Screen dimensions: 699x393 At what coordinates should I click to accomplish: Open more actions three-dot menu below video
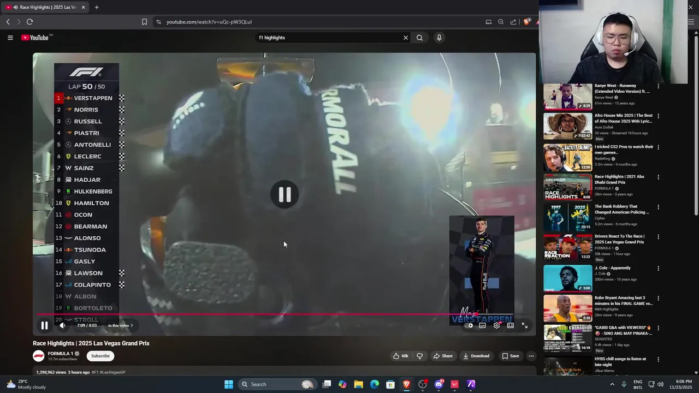pos(531,356)
